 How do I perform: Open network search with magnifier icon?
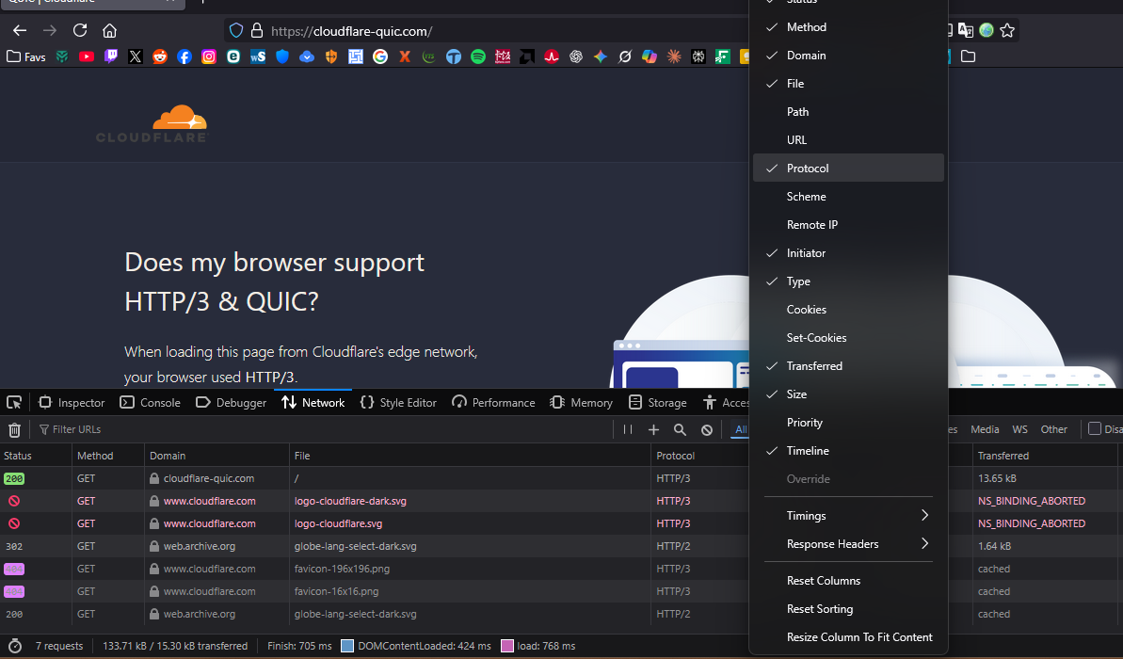(680, 430)
